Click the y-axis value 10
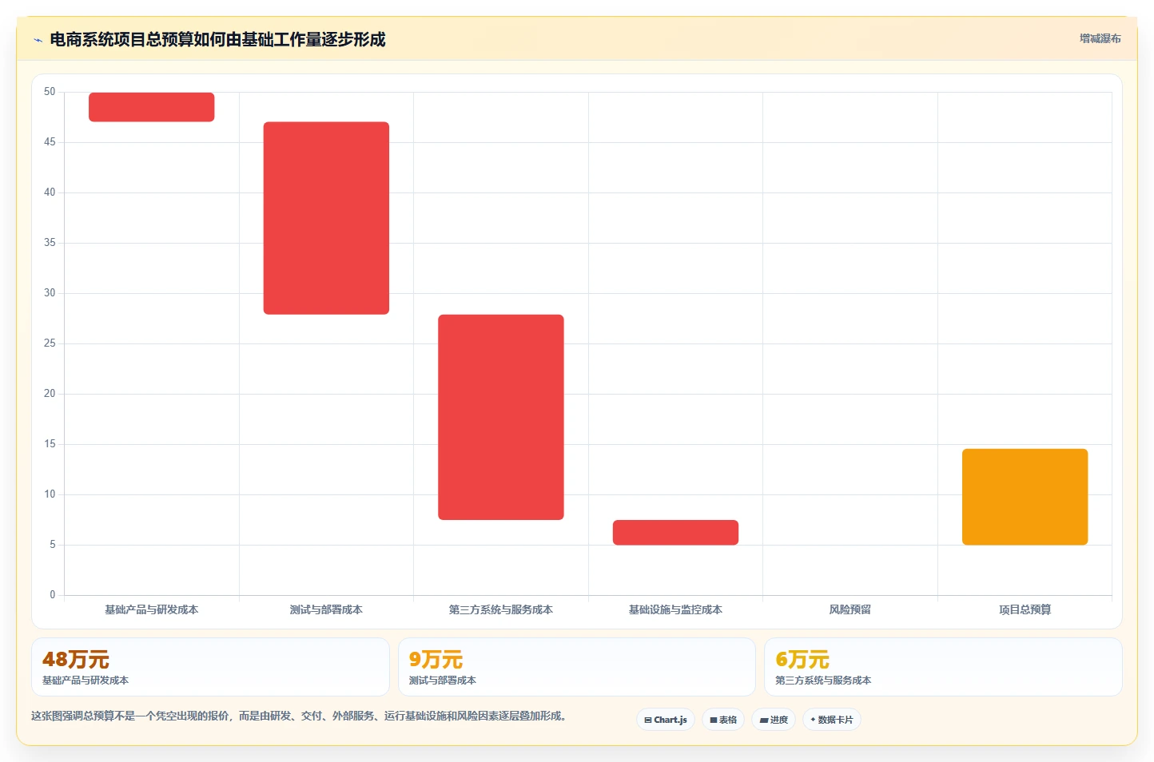The height and width of the screenshot is (762, 1154). coord(50,494)
